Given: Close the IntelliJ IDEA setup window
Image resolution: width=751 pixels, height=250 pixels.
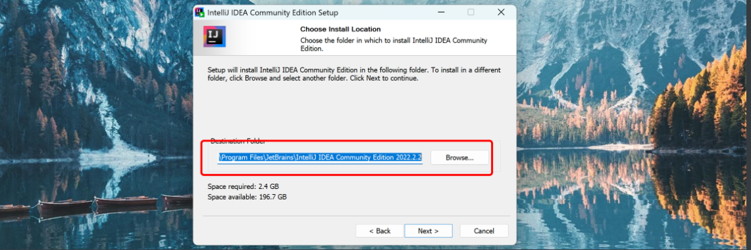Looking at the screenshot, I should click(x=501, y=12).
